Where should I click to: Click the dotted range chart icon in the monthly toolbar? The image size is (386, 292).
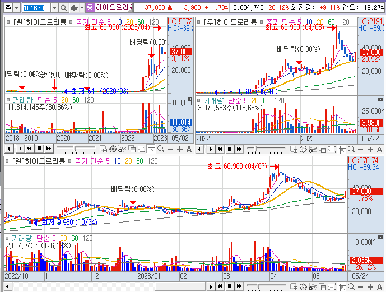tap(141, 149)
